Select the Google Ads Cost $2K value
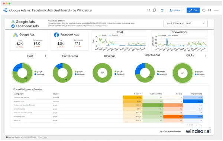The width and height of the screenshot is (223, 141). click(x=20, y=44)
